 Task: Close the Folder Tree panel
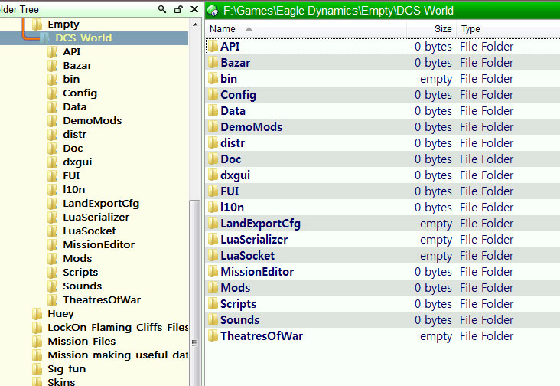[x=193, y=9]
